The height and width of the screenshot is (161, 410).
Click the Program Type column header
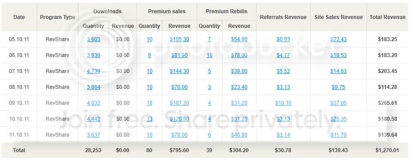(x=58, y=17)
